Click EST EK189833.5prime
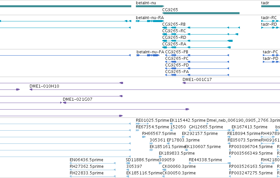 pos(160,157)
